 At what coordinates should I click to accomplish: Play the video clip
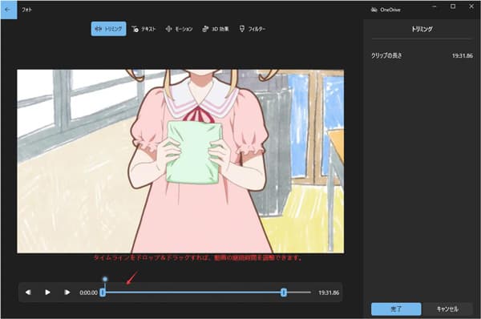pyautogui.click(x=47, y=293)
